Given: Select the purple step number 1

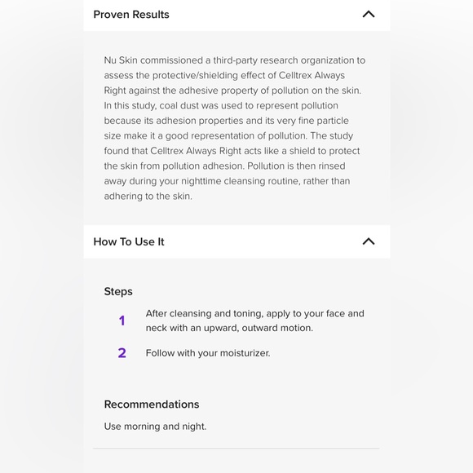Looking at the screenshot, I should tap(122, 320).
